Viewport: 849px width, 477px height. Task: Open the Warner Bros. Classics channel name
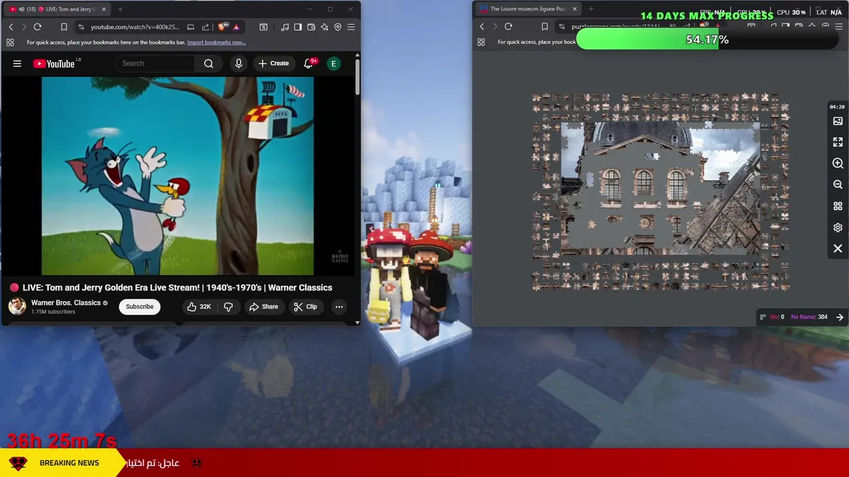pos(66,303)
